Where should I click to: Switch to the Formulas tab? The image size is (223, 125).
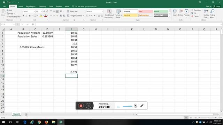click(x=42, y=7)
